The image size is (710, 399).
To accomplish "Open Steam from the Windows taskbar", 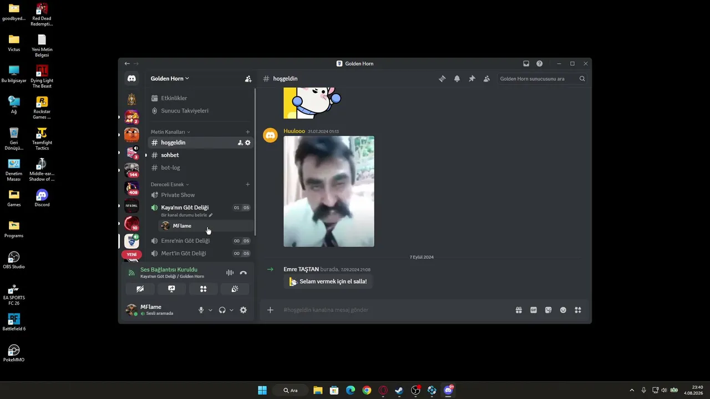I will click(399, 390).
